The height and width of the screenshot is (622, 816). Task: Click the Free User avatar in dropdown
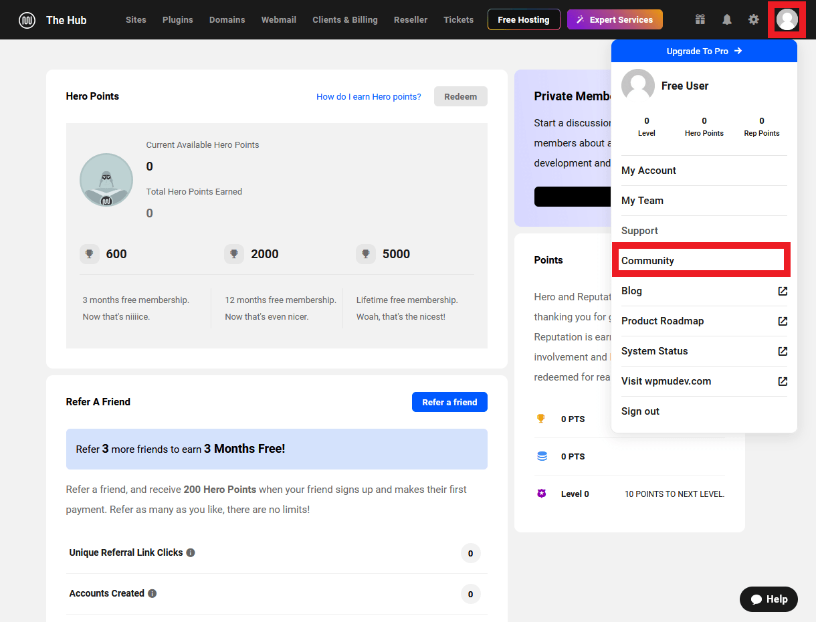pyautogui.click(x=638, y=86)
